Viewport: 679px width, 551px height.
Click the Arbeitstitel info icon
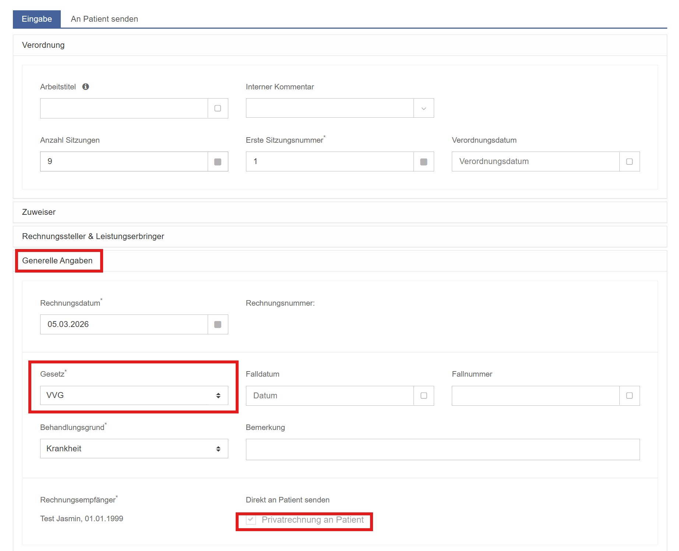point(85,86)
